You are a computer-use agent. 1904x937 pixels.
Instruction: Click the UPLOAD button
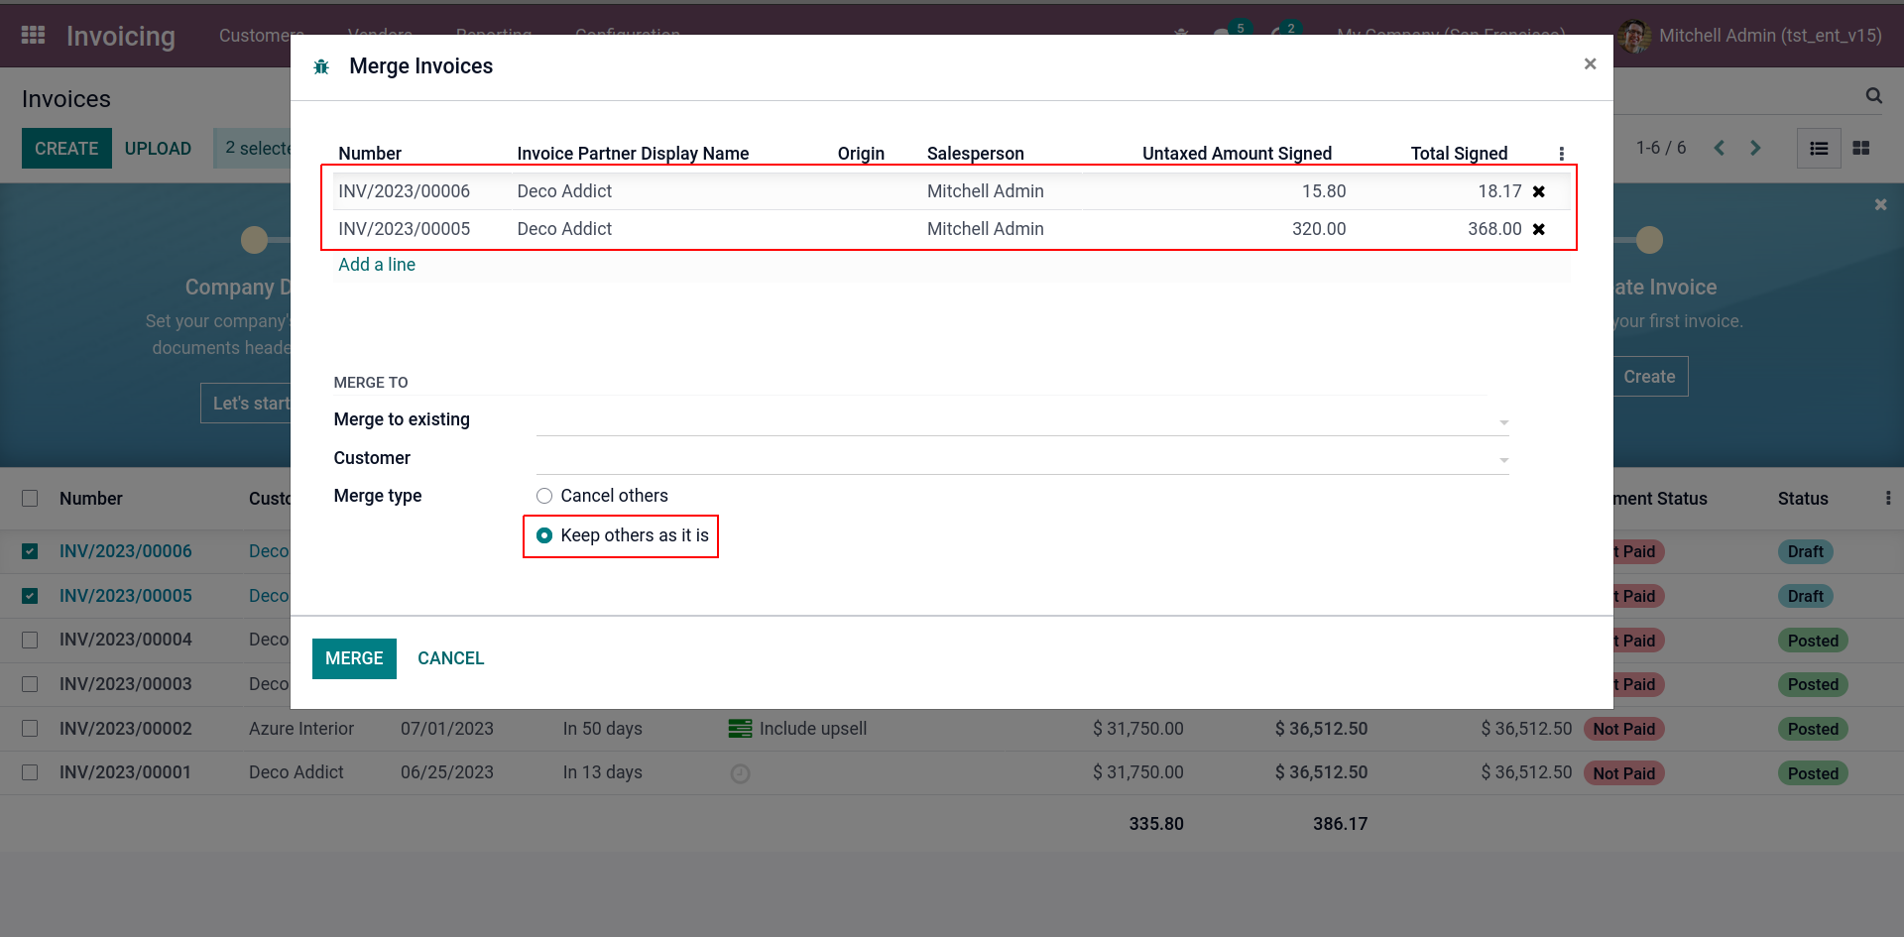[158, 148]
